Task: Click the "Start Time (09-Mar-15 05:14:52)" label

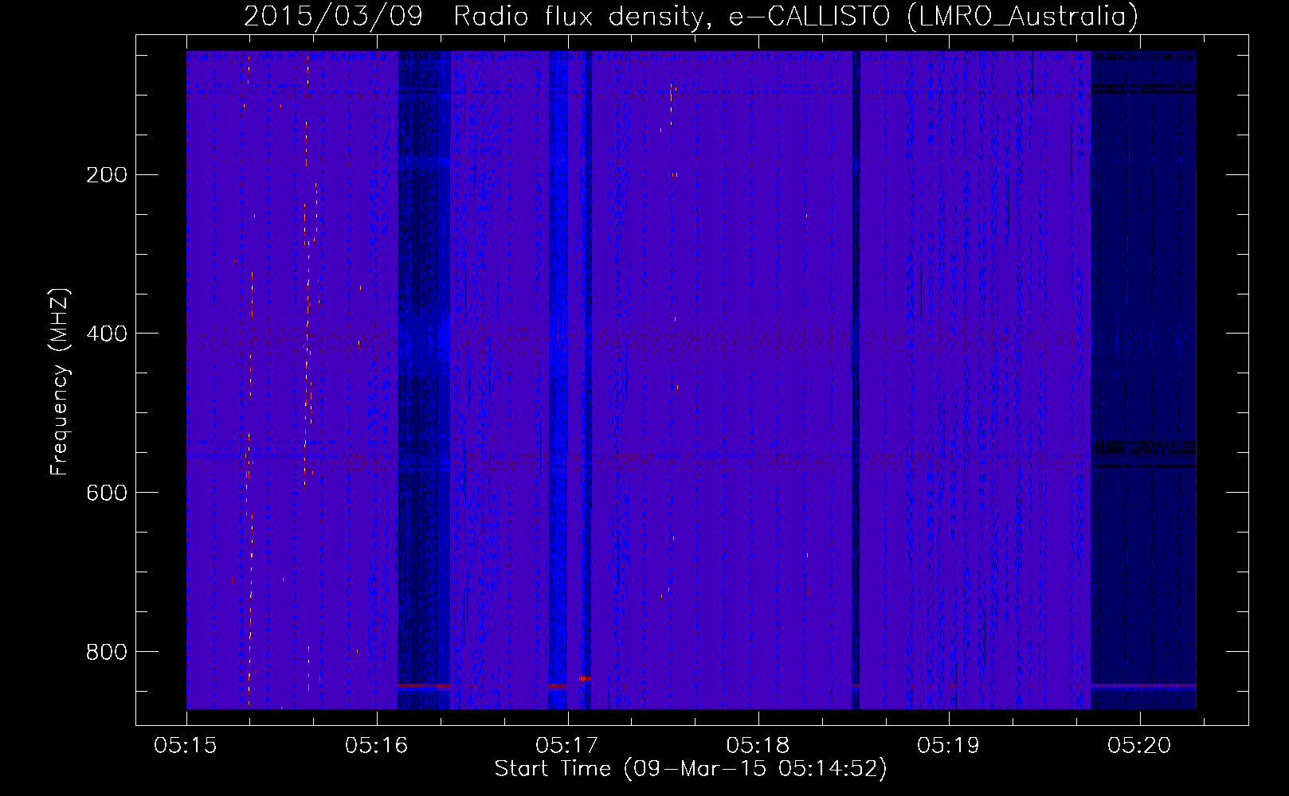Action: (691, 769)
